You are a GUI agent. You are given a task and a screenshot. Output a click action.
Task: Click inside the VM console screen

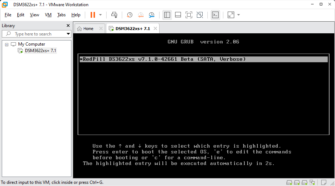pyautogui.click(x=204, y=106)
